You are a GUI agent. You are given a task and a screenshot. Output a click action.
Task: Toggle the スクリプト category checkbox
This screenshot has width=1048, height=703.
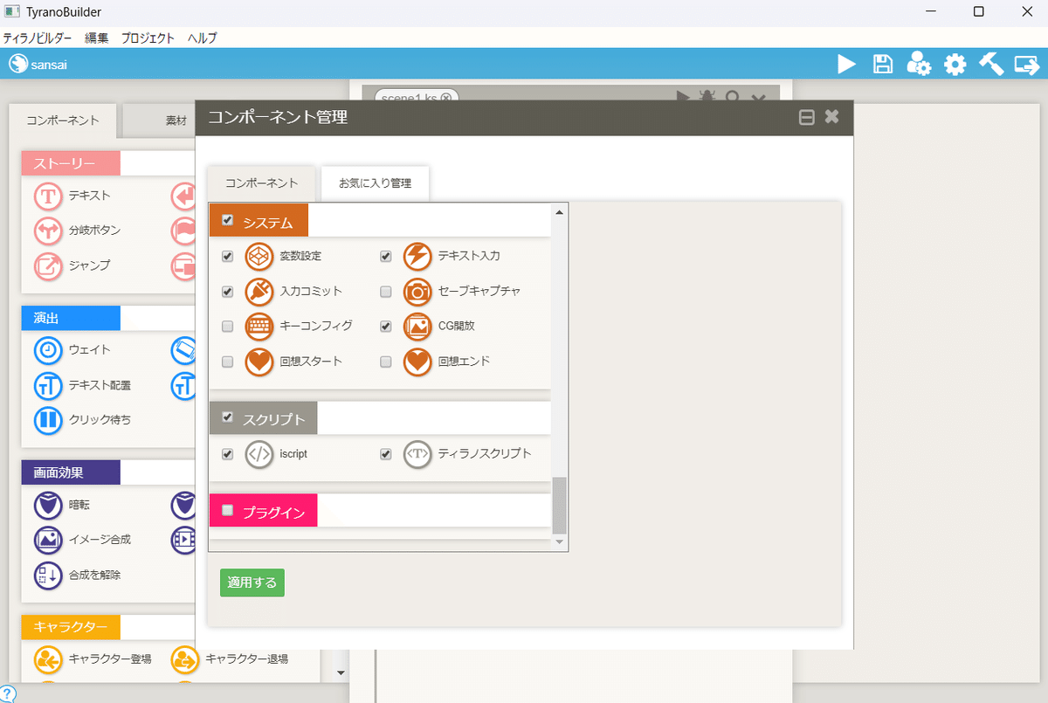click(x=228, y=417)
